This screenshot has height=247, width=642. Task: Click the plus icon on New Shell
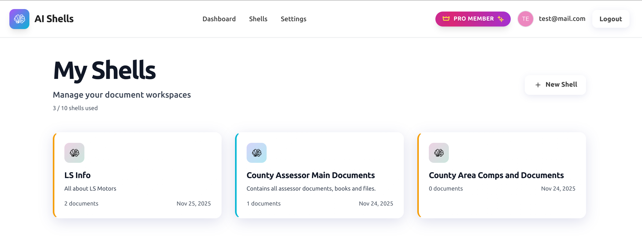pos(538,85)
